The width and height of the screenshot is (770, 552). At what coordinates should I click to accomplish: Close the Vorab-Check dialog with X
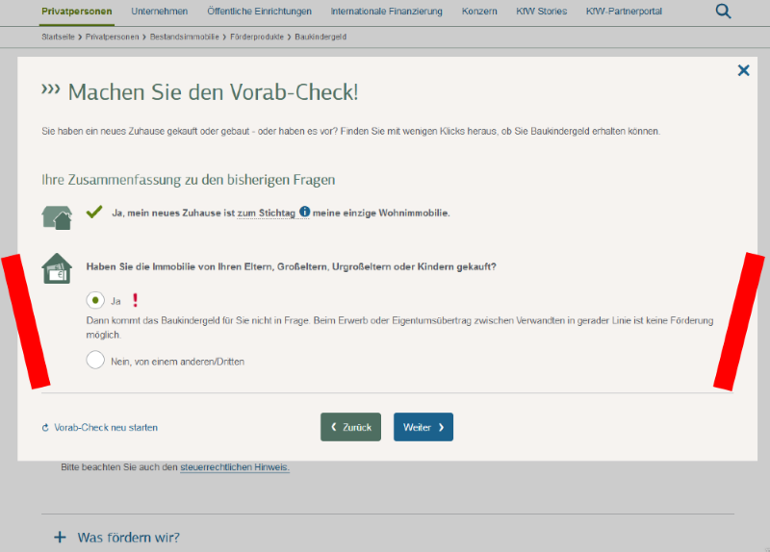coord(743,70)
